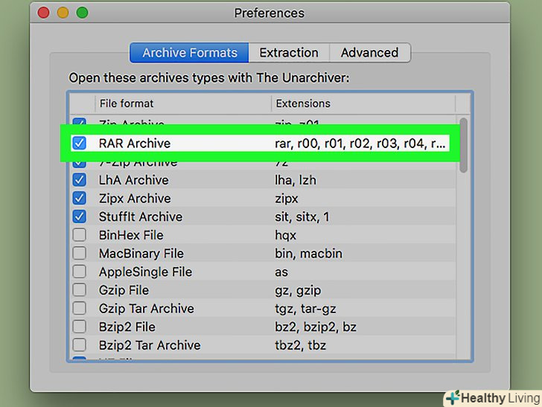Click the archive list vertical scrollbar
This screenshot has width=542, height=407.
coord(464,145)
